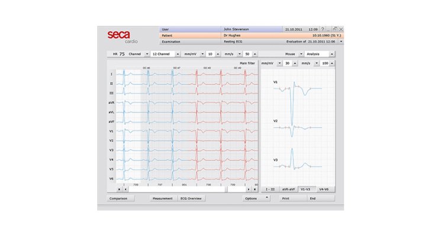Increase detail speed value 100 with up arrow
Screen dimensions: 441x236
tap(332, 63)
